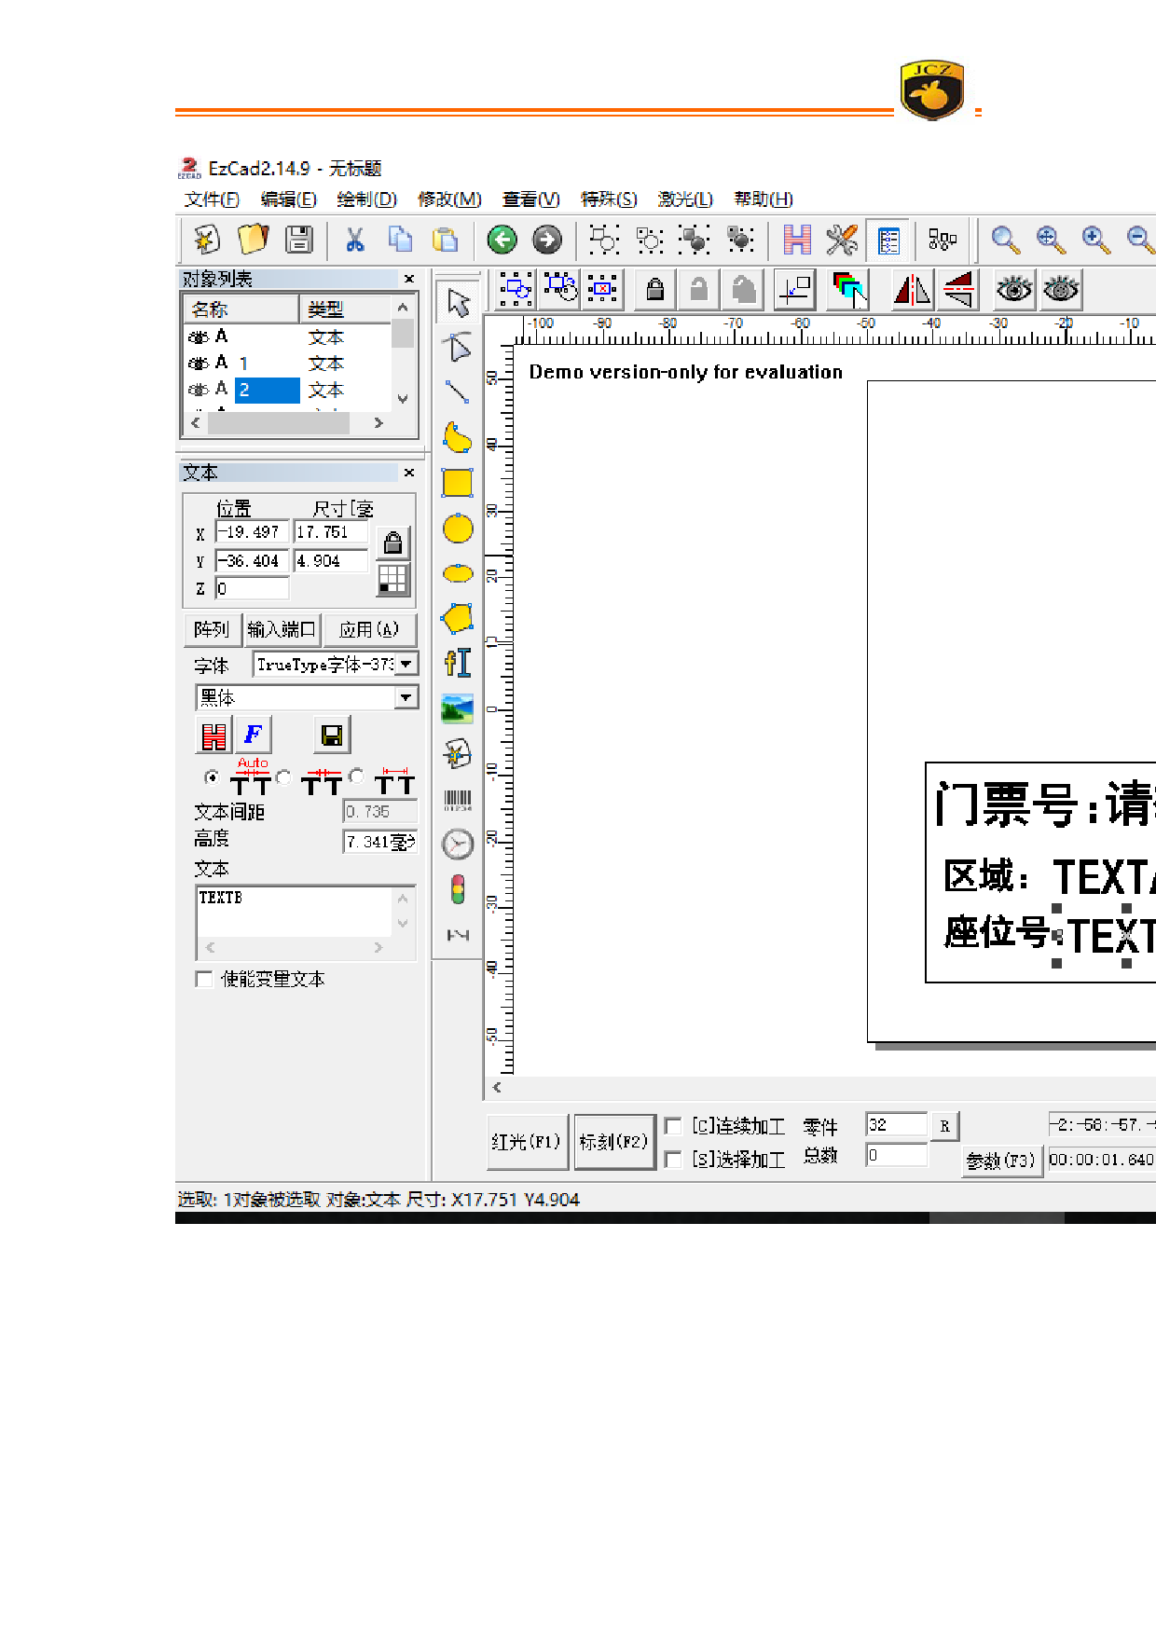Click the 应用(A) button

pos(368,629)
